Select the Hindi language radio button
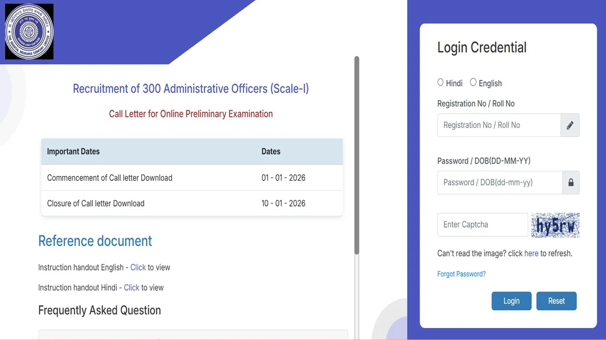Image resolution: width=606 pixels, height=340 pixels. click(x=440, y=83)
